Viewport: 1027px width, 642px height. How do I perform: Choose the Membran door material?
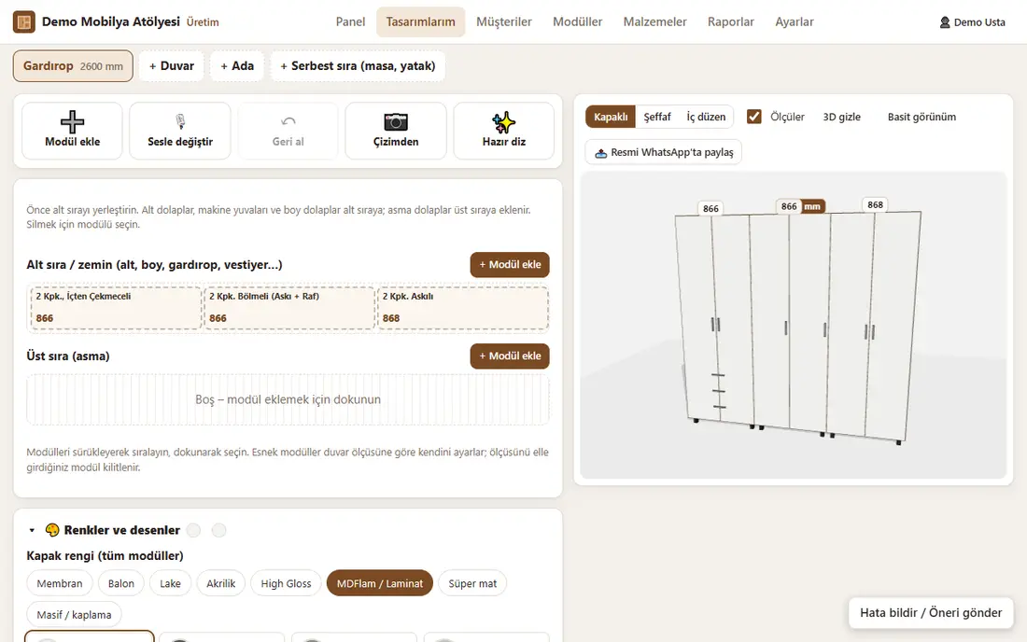point(60,583)
